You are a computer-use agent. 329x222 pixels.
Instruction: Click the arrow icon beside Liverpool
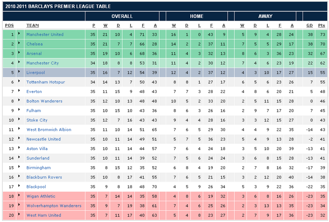pos(19,72)
